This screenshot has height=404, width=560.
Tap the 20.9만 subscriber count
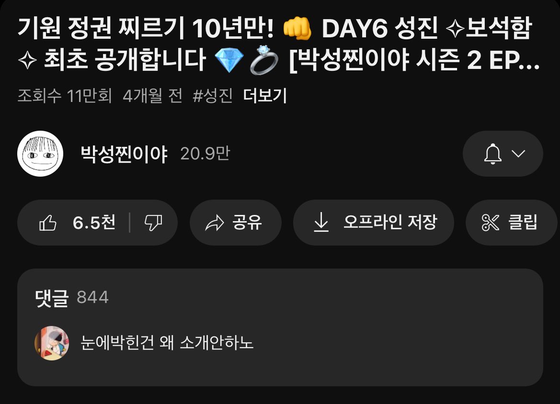[206, 154]
